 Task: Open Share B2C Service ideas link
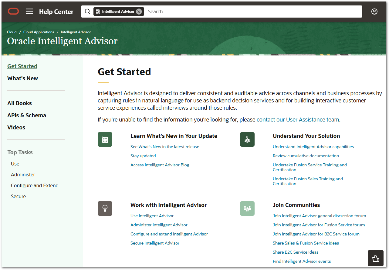296,252
